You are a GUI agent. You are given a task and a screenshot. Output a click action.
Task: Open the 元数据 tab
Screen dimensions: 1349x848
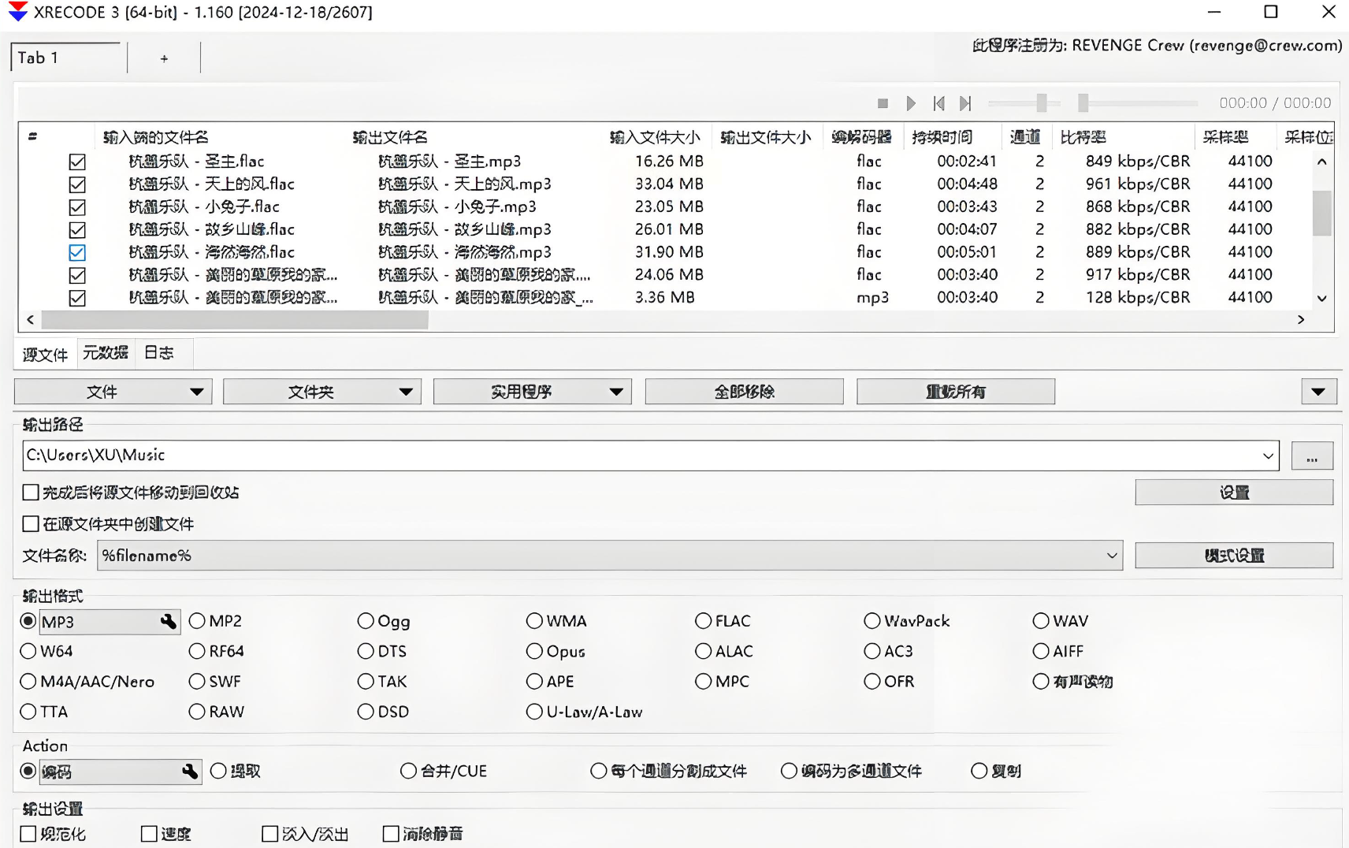pos(106,353)
